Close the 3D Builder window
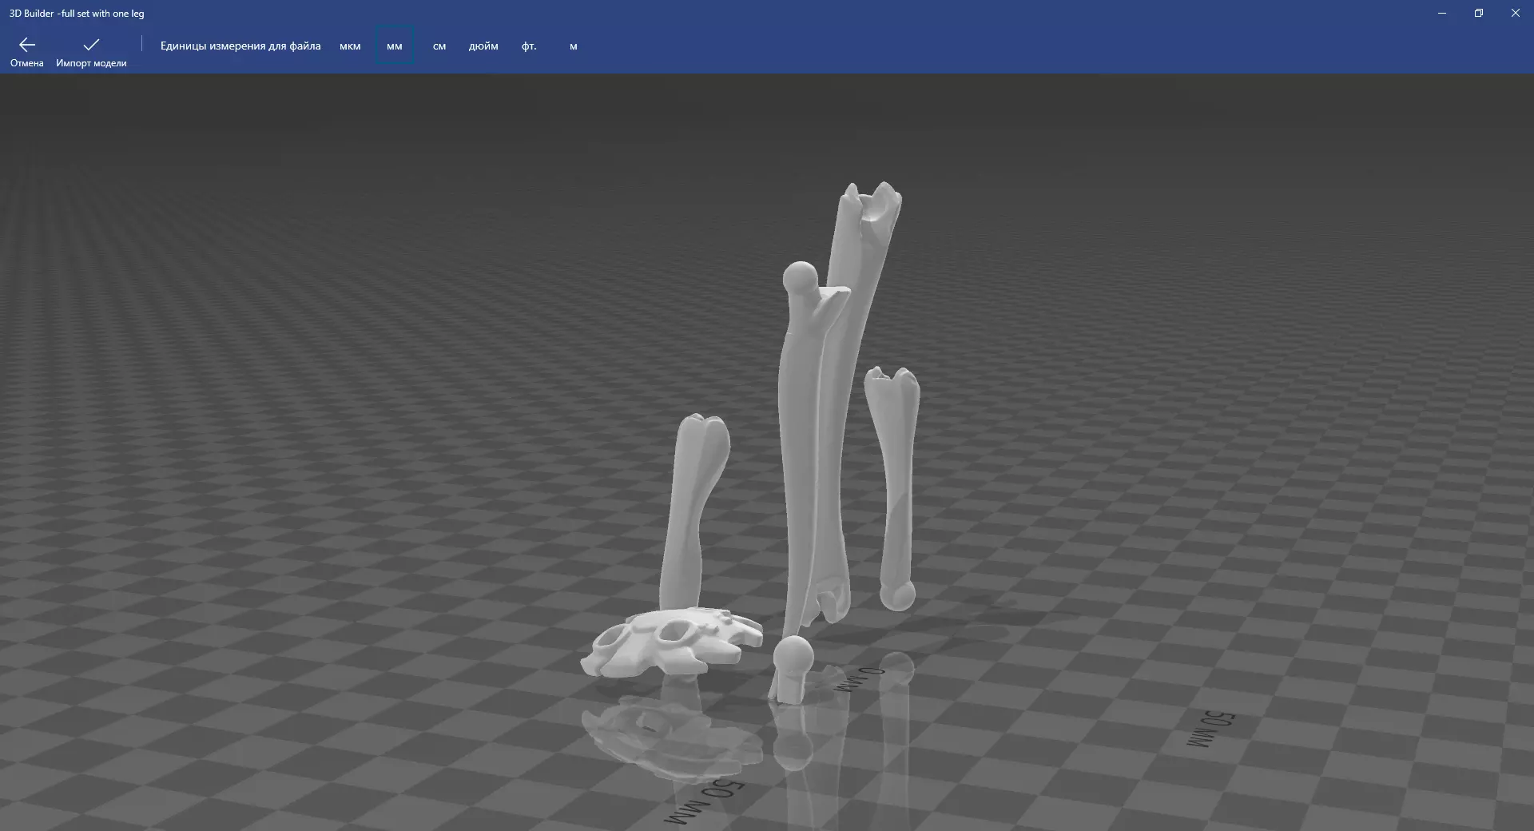Viewport: 1534px width, 831px height. [1516, 13]
